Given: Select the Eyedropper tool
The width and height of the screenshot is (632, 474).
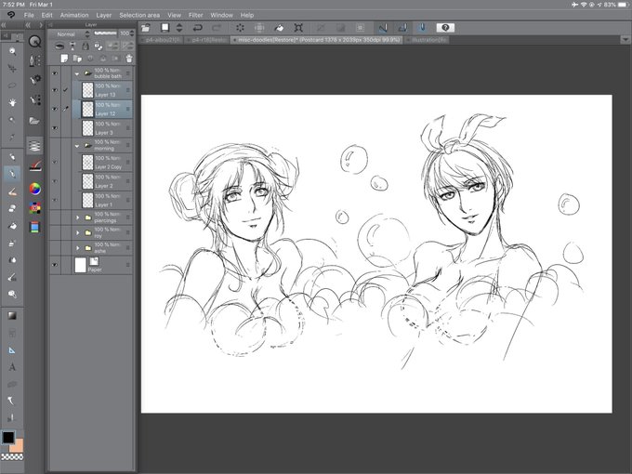Looking at the screenshot, I should 12,137.
